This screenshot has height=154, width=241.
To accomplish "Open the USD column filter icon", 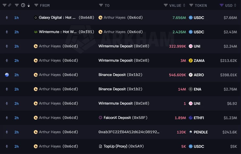I will pyautogui.click(x=222, y=5).
